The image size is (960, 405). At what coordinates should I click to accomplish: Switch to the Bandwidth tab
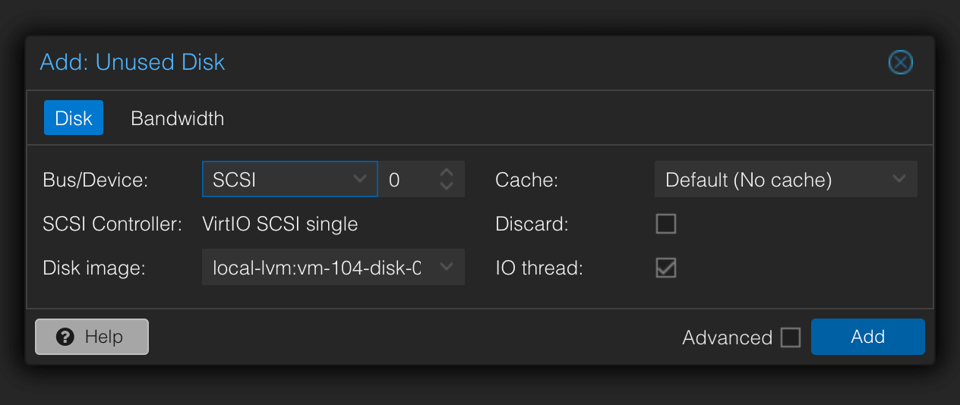pyautogui.click(x=177, y=119)
